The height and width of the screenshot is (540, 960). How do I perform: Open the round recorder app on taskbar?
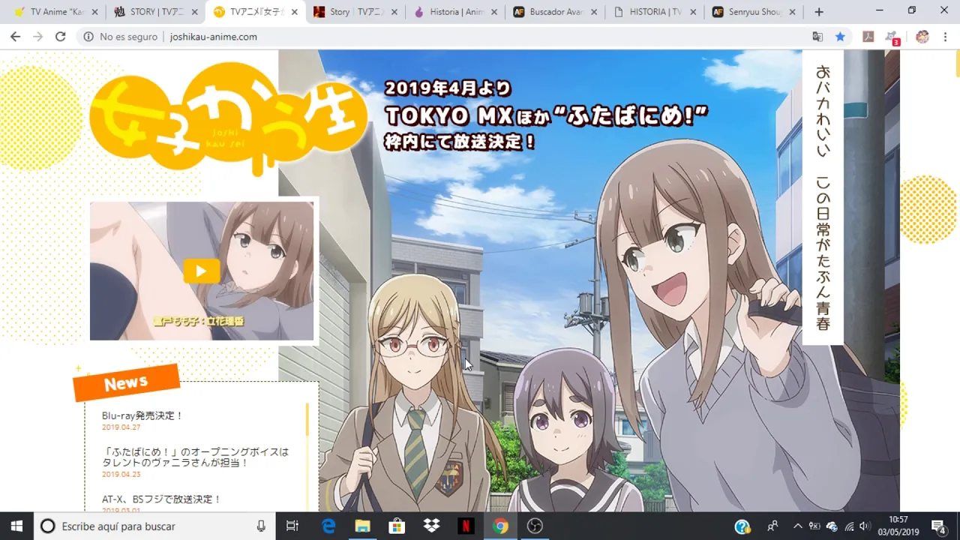tap(535, 526)
